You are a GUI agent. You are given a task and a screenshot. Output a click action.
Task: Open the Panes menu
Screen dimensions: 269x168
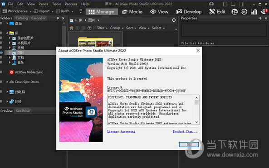pos(43,4)
